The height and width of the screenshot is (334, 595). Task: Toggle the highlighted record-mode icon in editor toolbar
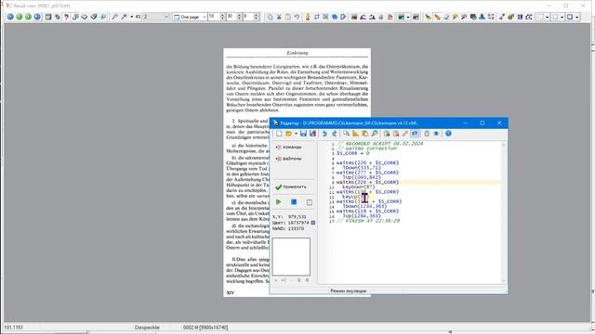pyautogui.click(x=415, y=134)
